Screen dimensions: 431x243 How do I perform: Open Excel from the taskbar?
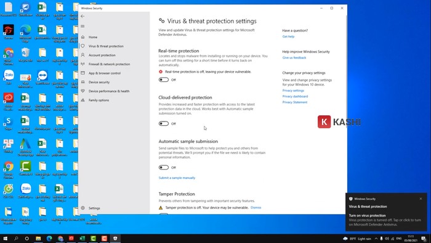82,239
